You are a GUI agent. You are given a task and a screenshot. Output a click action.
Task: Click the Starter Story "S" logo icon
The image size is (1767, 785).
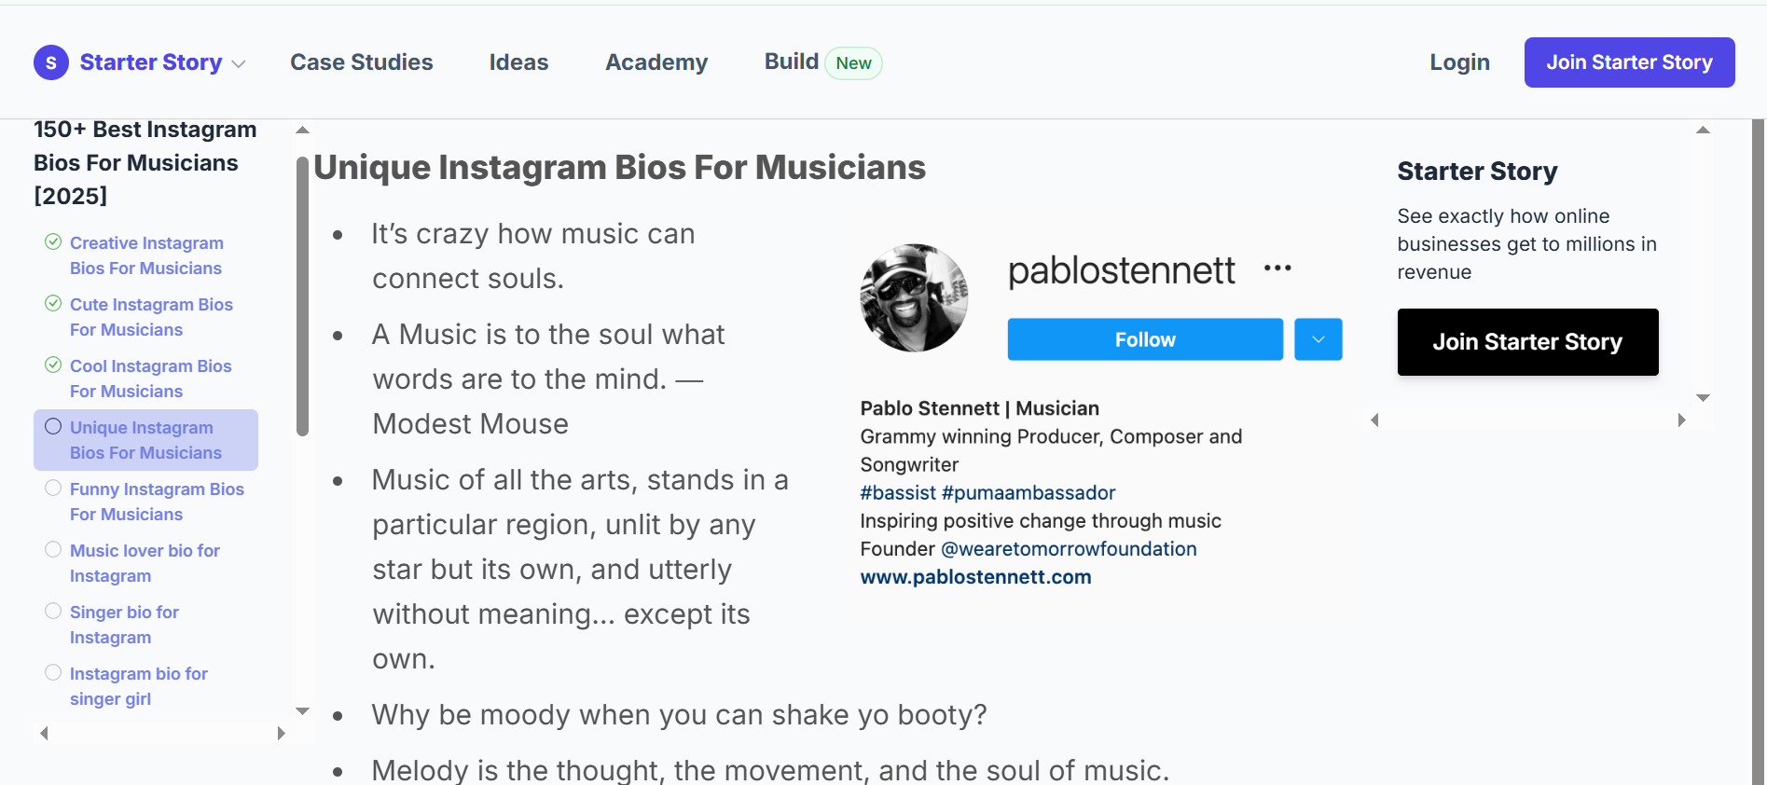[x=50, y=62]
